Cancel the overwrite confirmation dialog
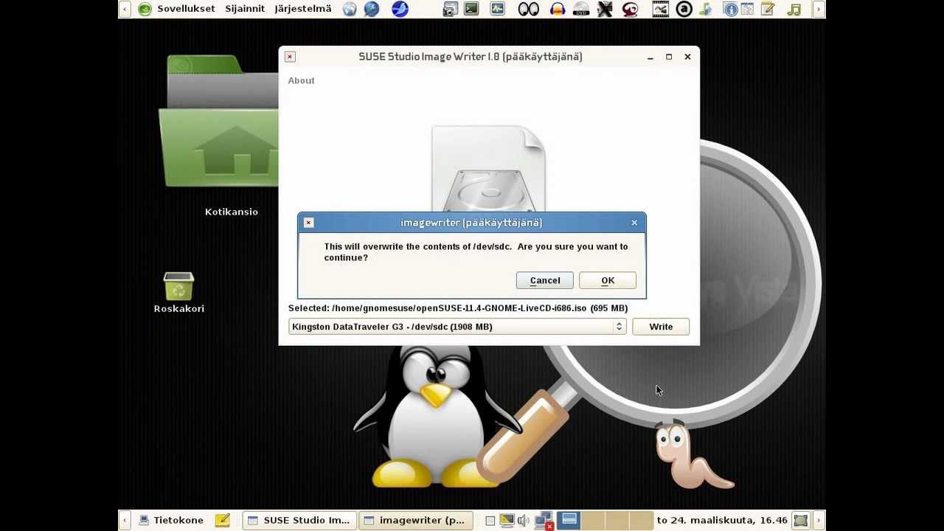Screen dimensions: 944x531 click(x=545, y=280)
